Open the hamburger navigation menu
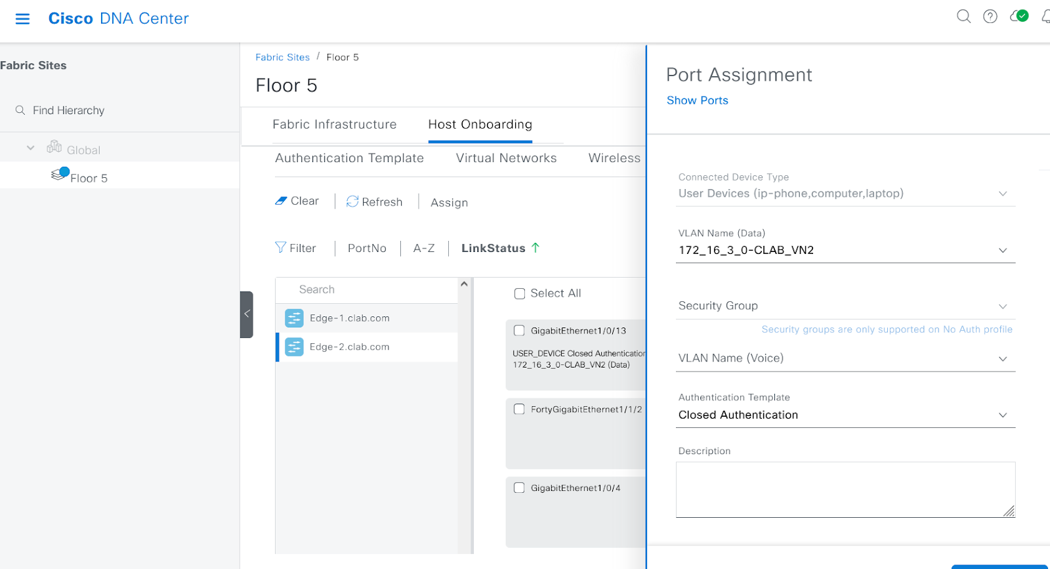 pos(23,19)
